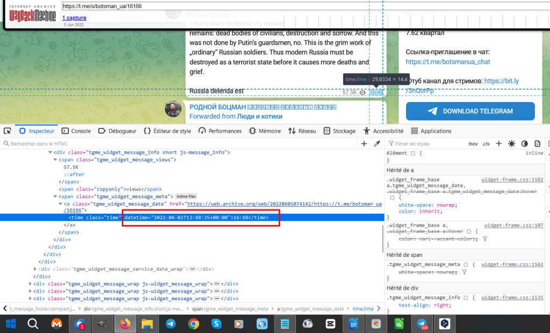The image size is (550, 333).
Task: Open Windows taskbar search
Action: pos(33,323)
